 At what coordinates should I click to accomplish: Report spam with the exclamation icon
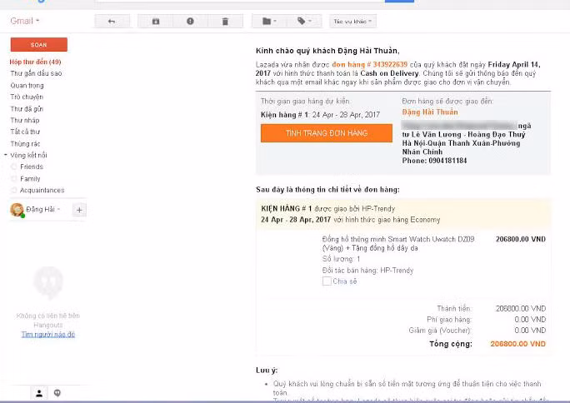click(x=190, y=22)
